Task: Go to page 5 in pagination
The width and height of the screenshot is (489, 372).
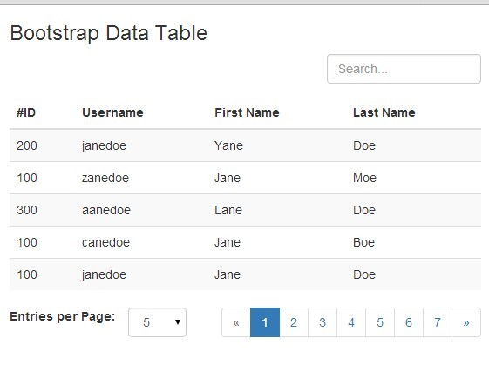Action: tap(380, 322)
